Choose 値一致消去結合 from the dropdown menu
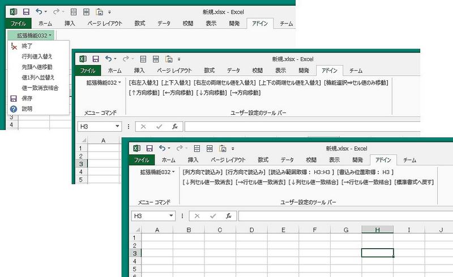This screenshot has height=277, width=453. [x=42, y=88]
